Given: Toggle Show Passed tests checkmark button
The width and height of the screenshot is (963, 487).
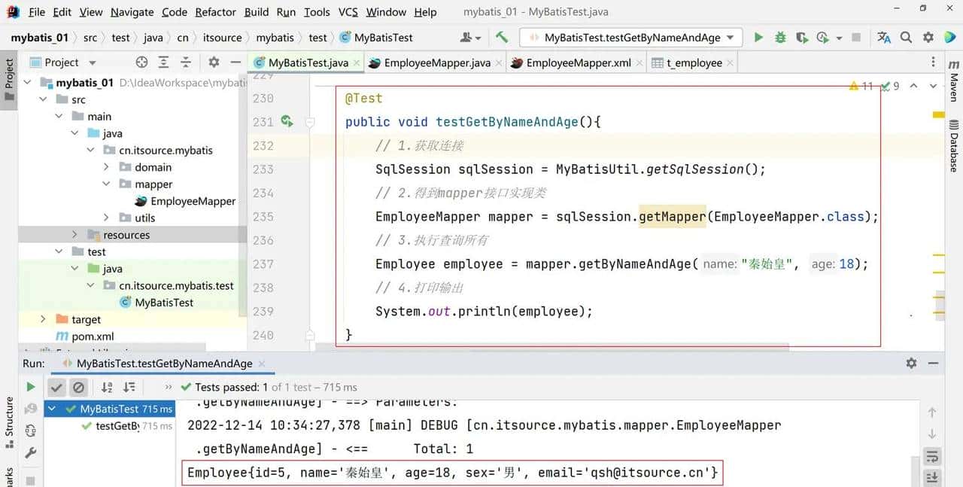Looking at the screenshot, I should pyautogui.click(x=56, y=387).
